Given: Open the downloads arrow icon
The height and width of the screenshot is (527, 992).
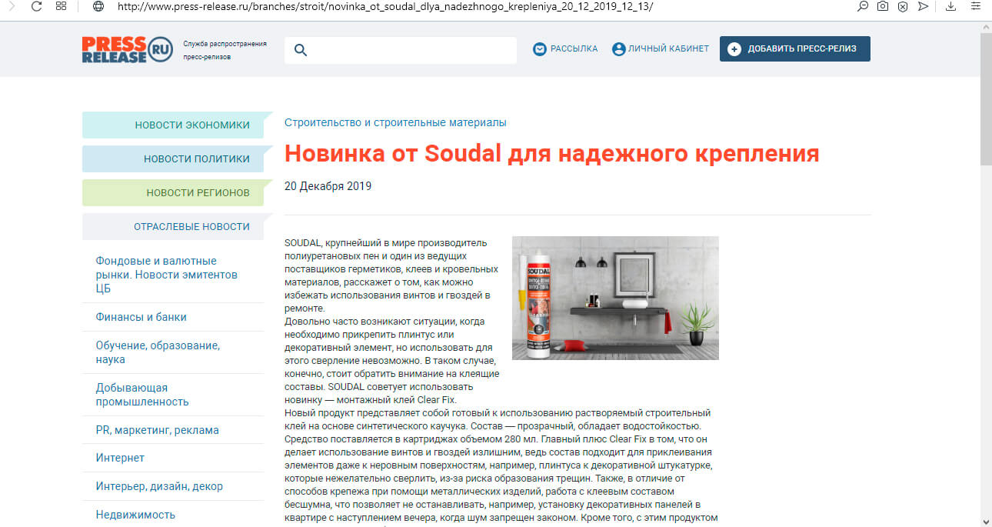Looking at the screenshot, I should (x=952, y=6).
